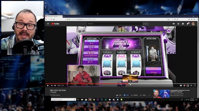
Task: Close the NBA 2K20 browser tab
Action: pos(61,16)
